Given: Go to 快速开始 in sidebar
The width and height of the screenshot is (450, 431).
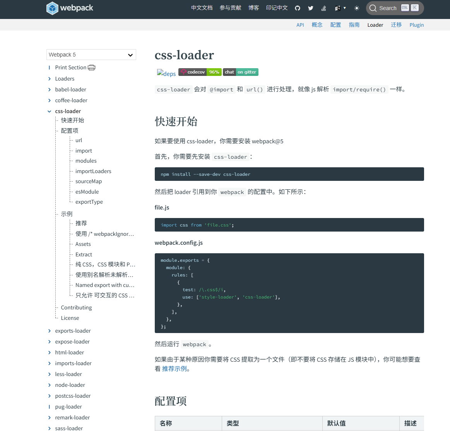Looking at the screenshot, I should click(x=73, y=120).
